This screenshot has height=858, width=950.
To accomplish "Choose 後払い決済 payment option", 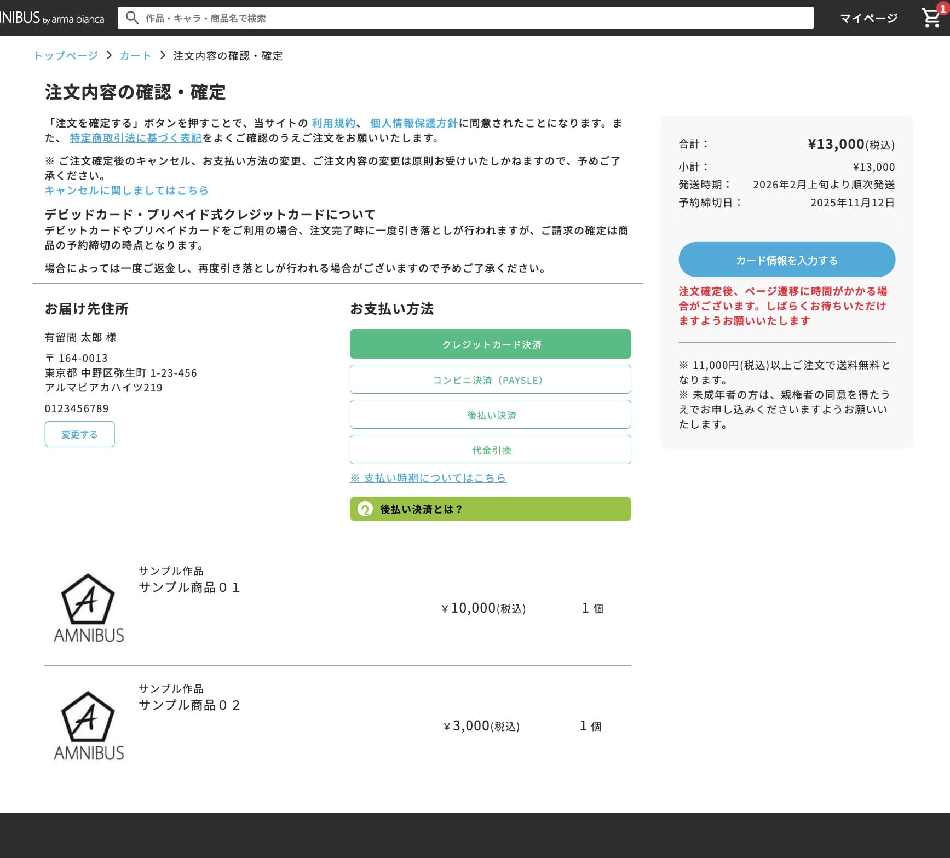I will click(490, 414).
